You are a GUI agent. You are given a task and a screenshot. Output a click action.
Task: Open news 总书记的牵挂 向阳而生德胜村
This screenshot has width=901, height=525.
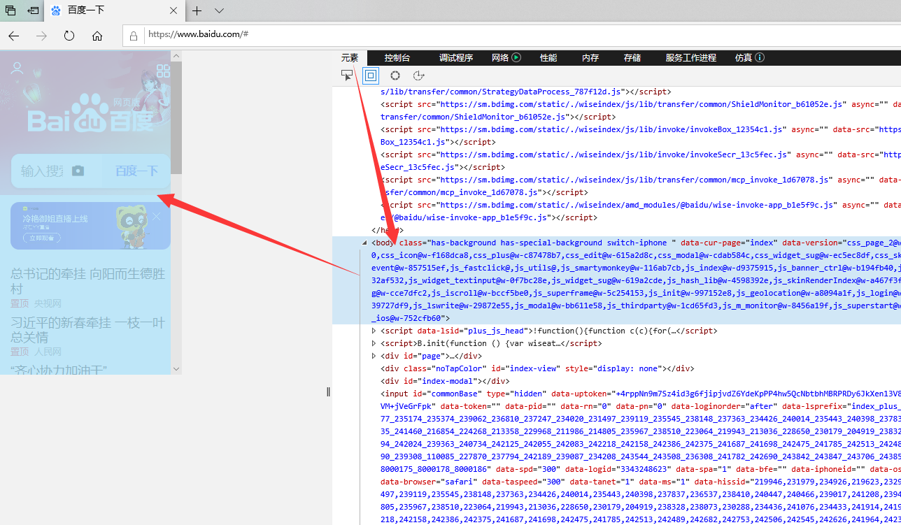pyautogui.click(x=88, y=281)
